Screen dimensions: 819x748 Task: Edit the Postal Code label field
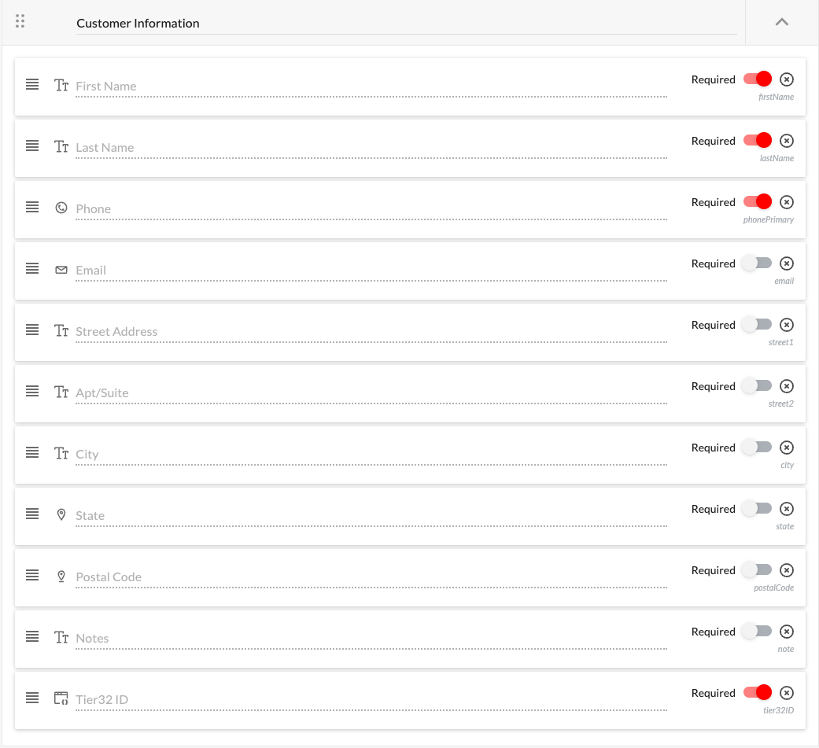(371, 578)
